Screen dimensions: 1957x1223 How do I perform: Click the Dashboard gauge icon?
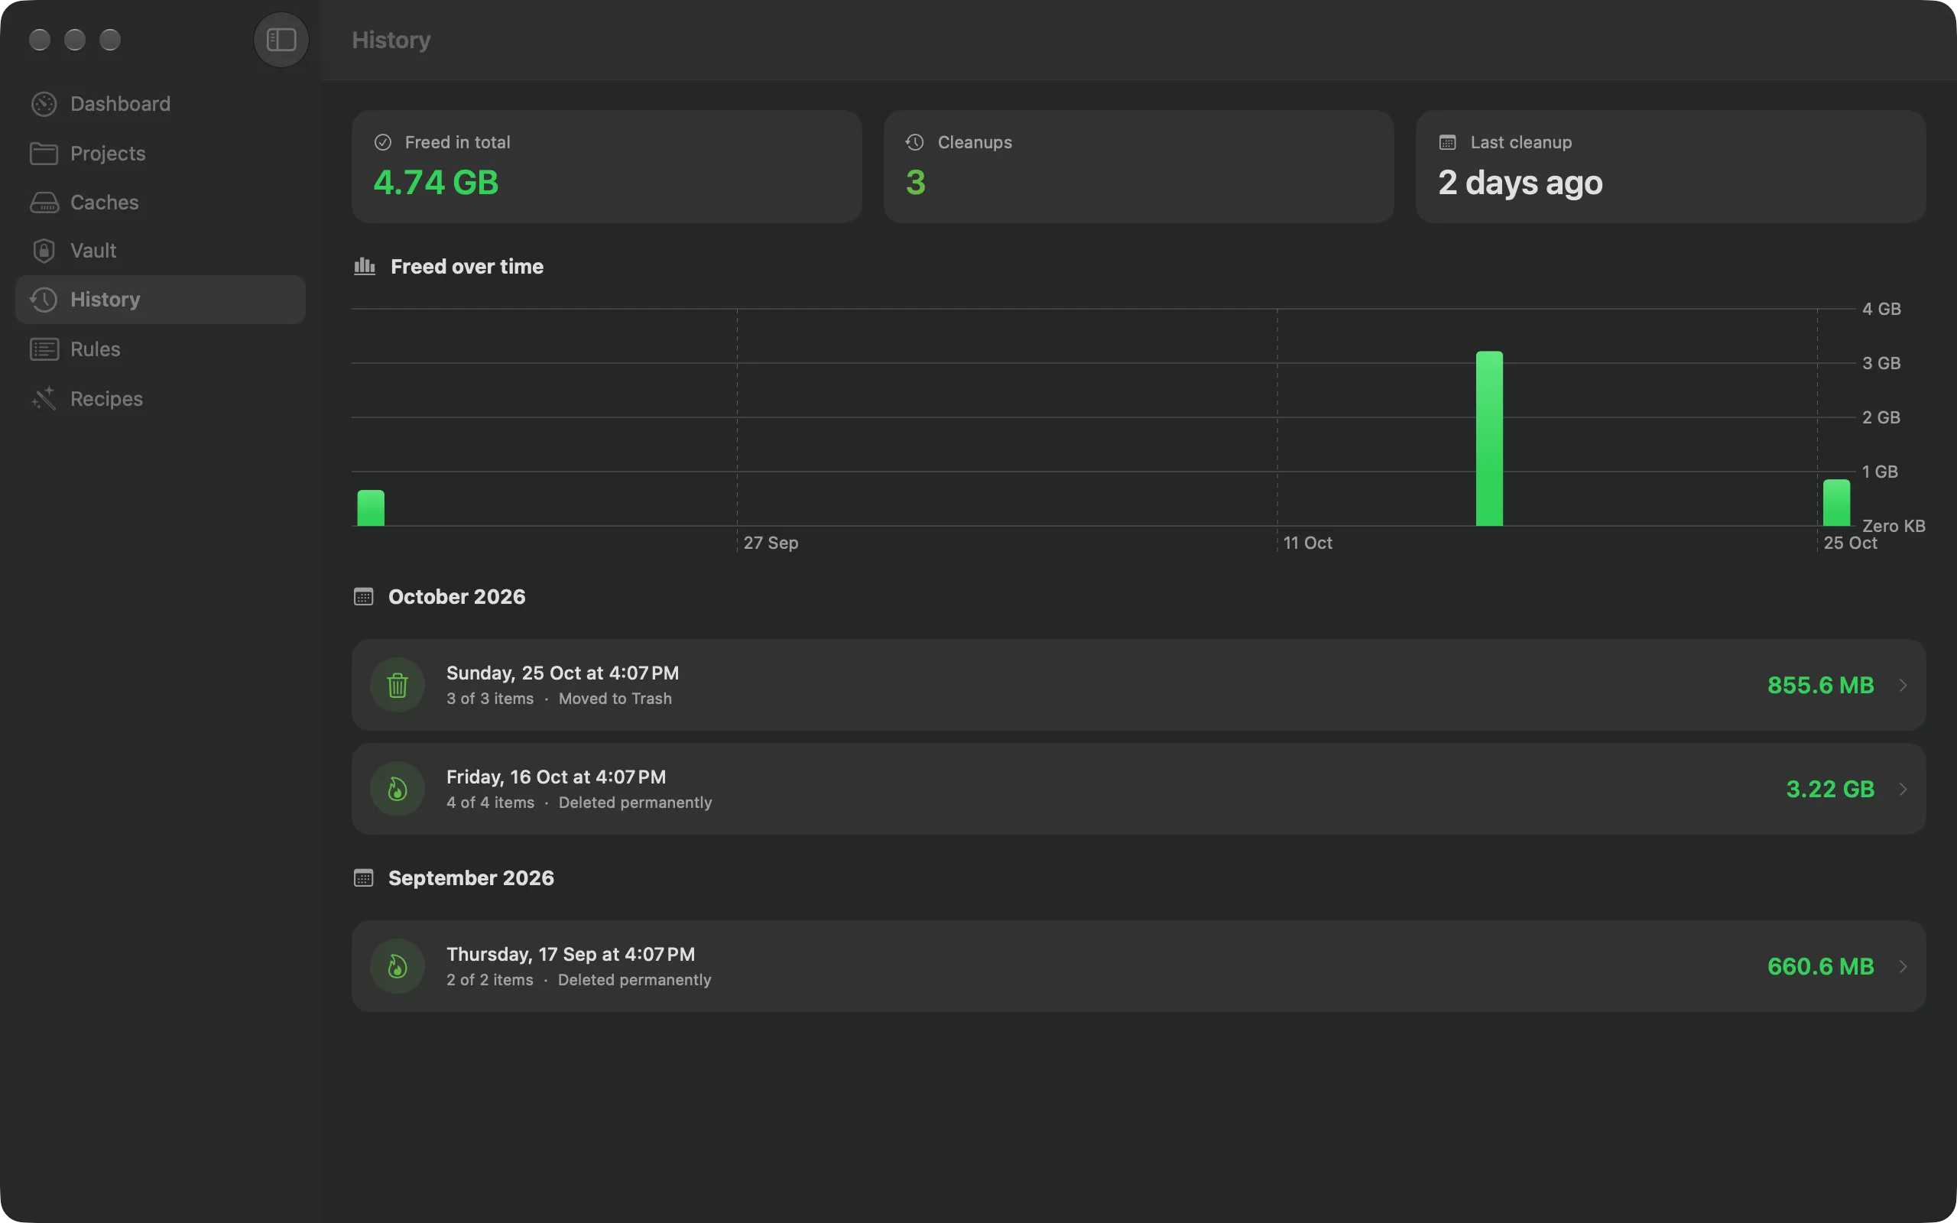44,103
